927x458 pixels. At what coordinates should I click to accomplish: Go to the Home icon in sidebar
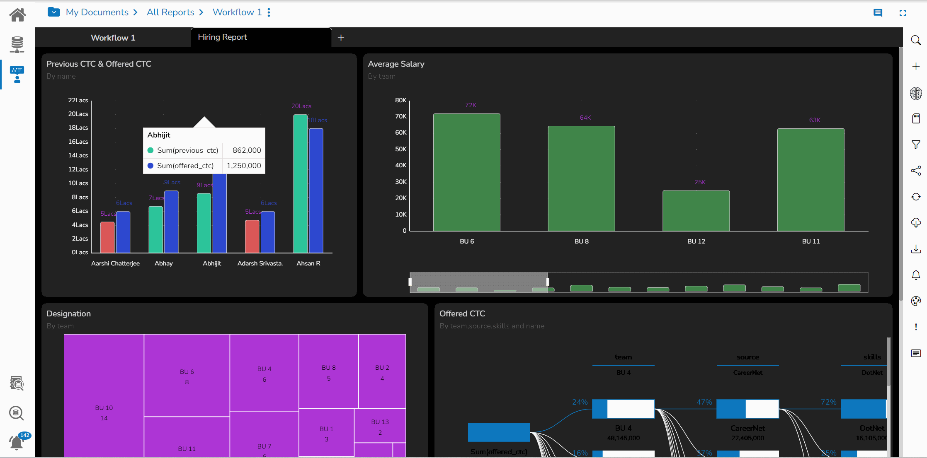click(17, 15)
